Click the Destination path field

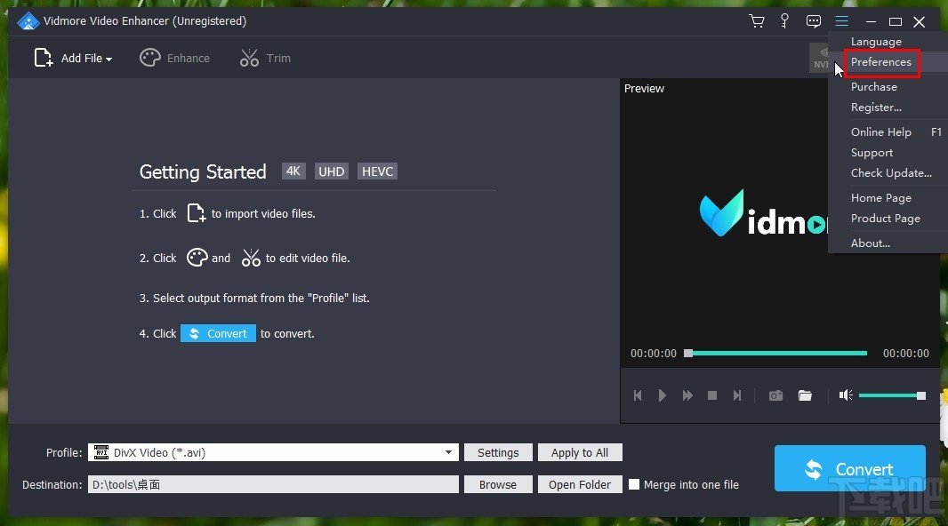pos(273,484)
